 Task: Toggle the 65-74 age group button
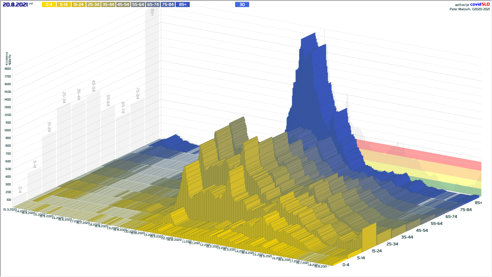click(x=153, y=5)
